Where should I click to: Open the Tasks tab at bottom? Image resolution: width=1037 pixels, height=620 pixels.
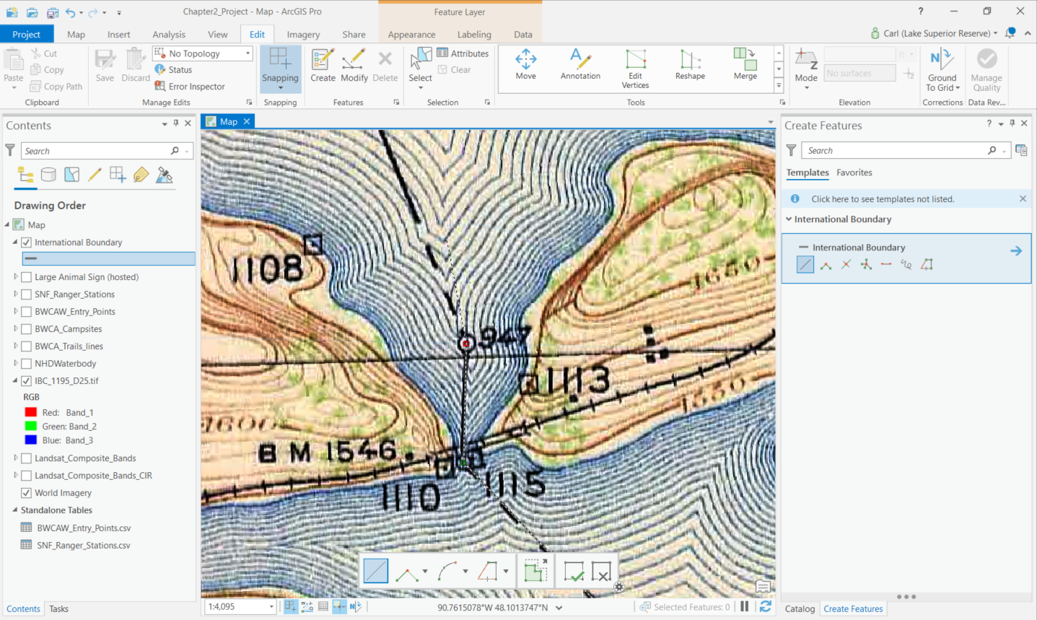58,608
